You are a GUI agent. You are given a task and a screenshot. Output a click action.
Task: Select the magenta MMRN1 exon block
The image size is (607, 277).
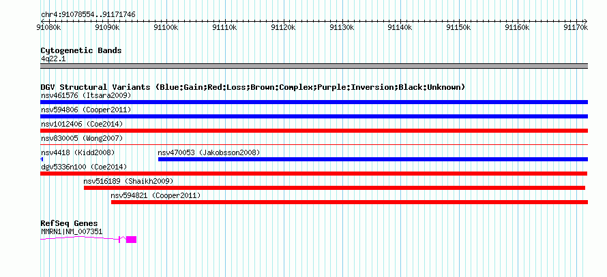131,239
